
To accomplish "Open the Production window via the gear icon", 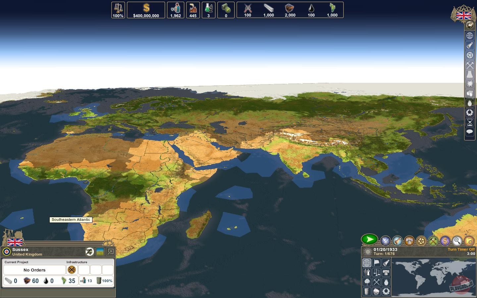I will click(421, 241).
